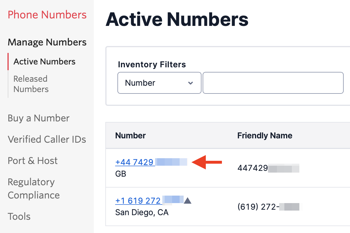Click the warning triangle icon beside +1 619 number

[x=187, y=200]
